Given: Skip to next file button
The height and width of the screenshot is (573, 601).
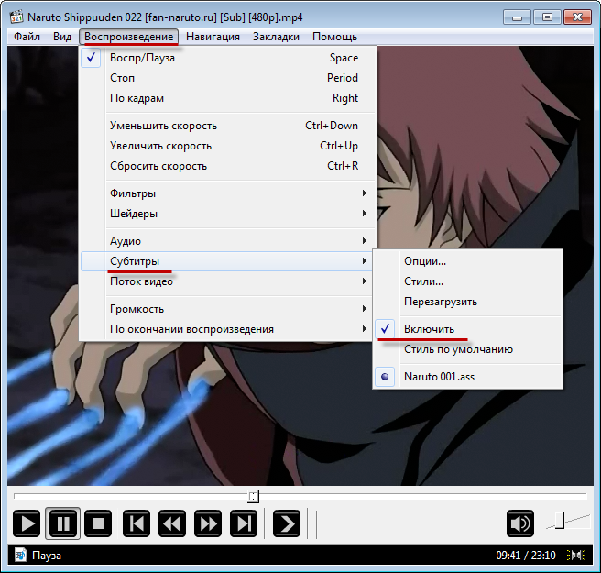Looking at the screenshot, I should tap(244, 523).
